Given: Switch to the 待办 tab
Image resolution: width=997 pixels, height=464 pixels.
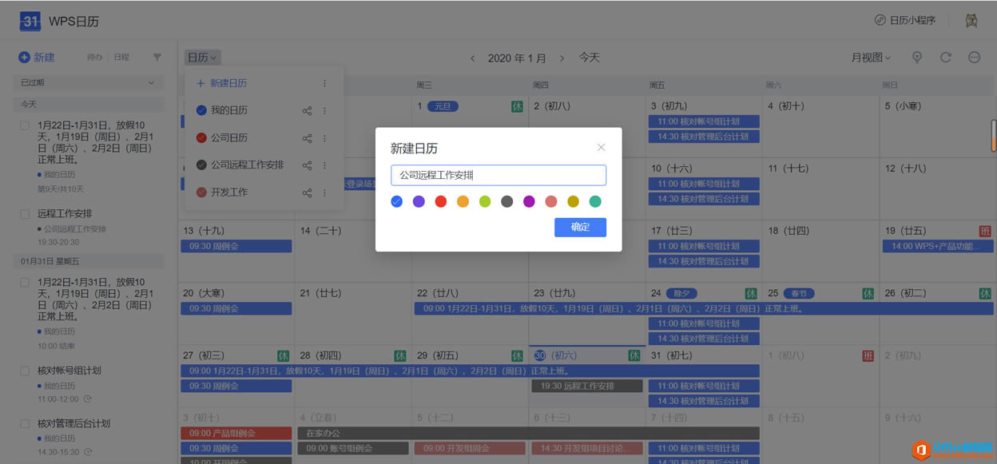Looking at the screenshot, I should tap(94, 58).
